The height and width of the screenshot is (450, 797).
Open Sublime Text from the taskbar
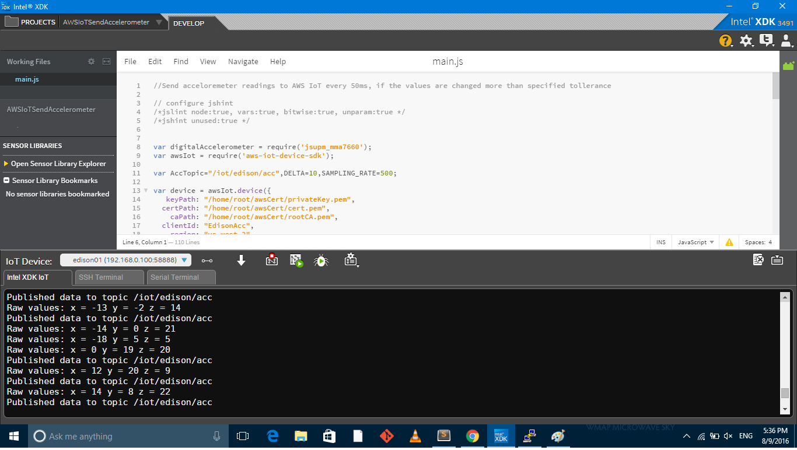point(444,436)
